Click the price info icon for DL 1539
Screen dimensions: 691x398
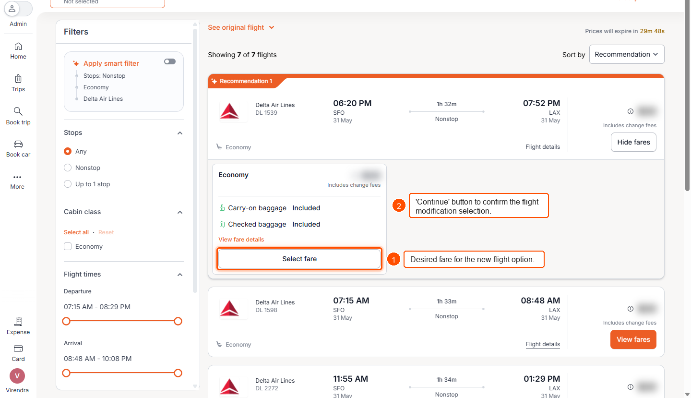[x=631, y=111]
